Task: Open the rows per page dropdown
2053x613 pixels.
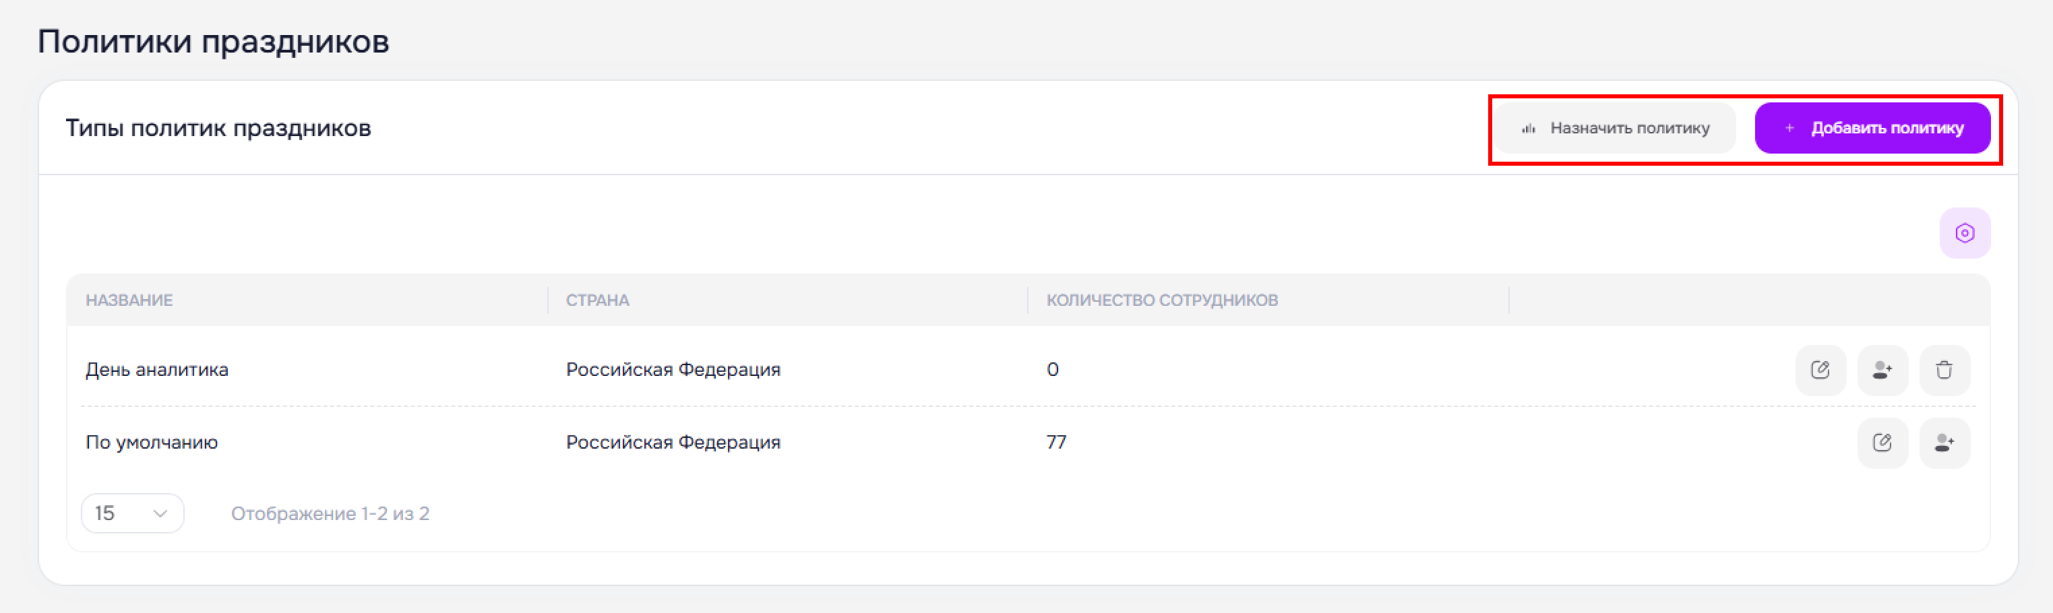Action: (132, 513)
